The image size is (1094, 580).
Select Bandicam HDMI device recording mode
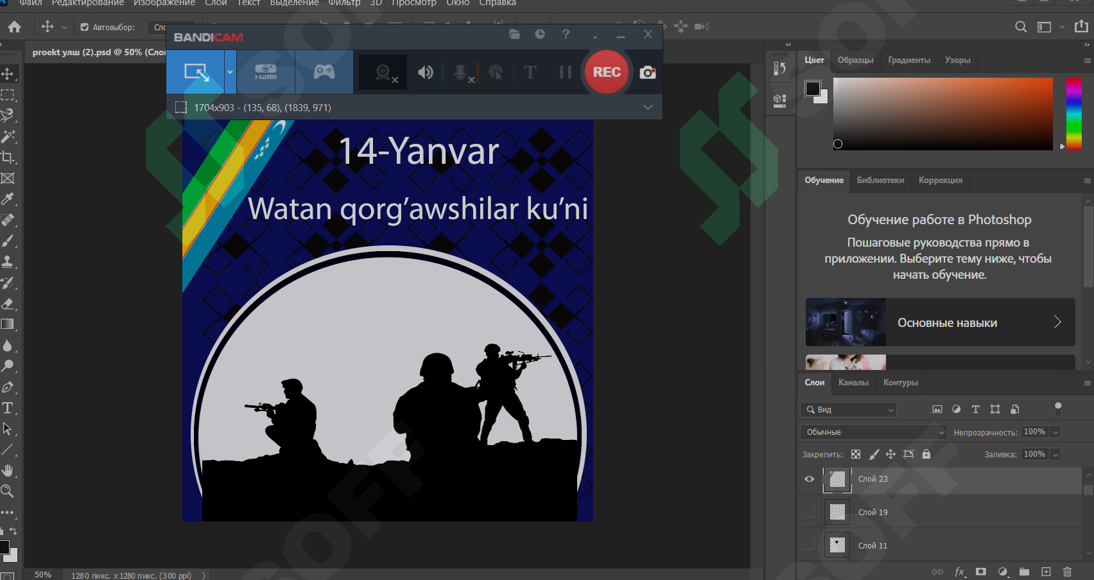pyautogui.click(x=266, y=72)
